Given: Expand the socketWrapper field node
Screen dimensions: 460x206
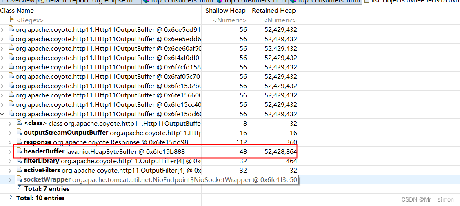Looking at the screenshot, I should pyautogui.click(x=11, y=179).
